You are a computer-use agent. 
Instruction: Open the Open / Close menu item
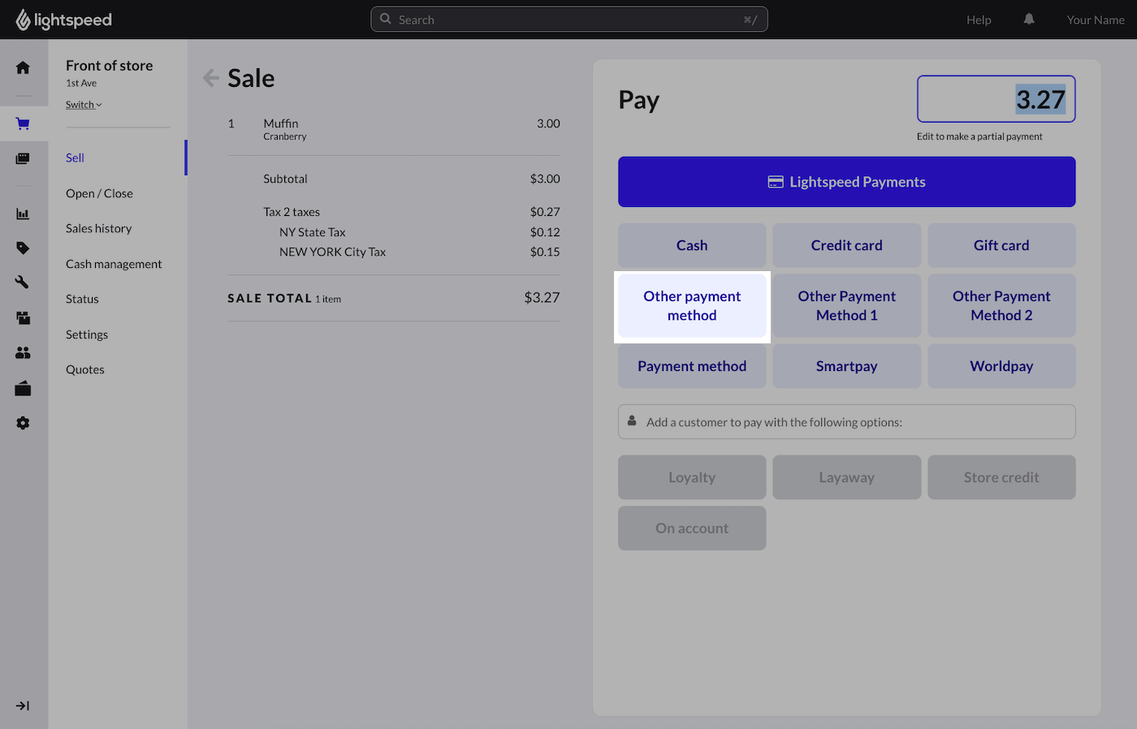pos(99,193)
